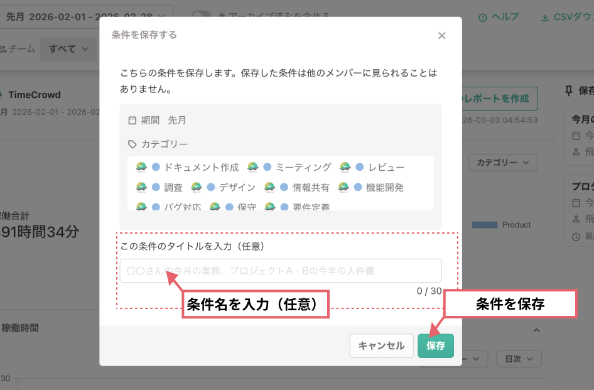Click the condition title input field
Viewport: 594px width, 390px height.
[x=281, y=270]
